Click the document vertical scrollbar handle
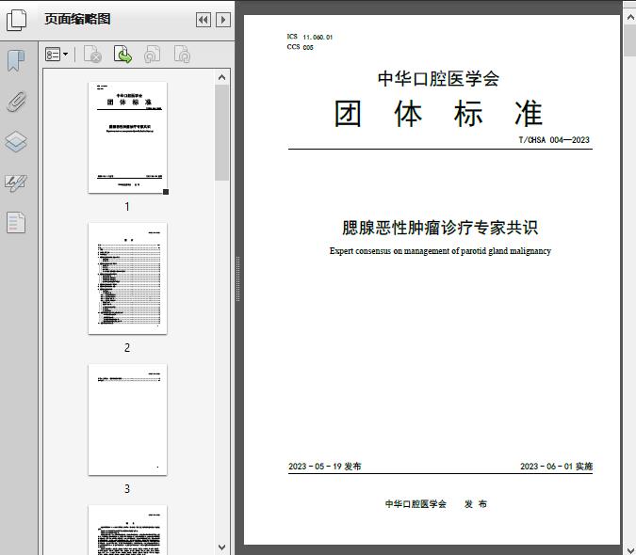Screen dimensions: 636x555 [x=630, y=40]
